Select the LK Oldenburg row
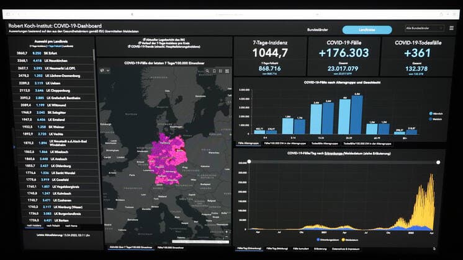This screenshot has width=463, height=260. (60, 166)
